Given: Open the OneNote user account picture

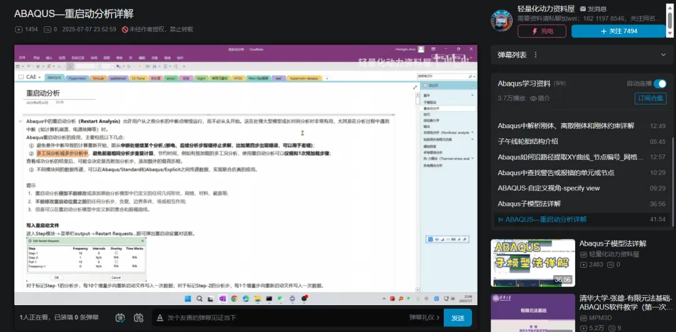Looking at the screenshot, I should (421, 49).
